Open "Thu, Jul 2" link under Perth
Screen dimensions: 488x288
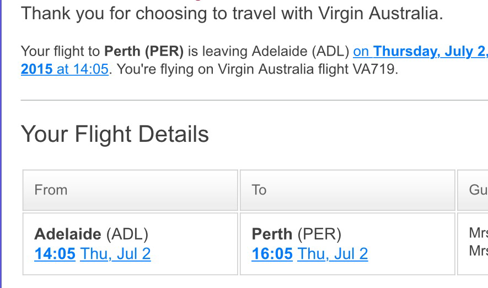[333, 254]
